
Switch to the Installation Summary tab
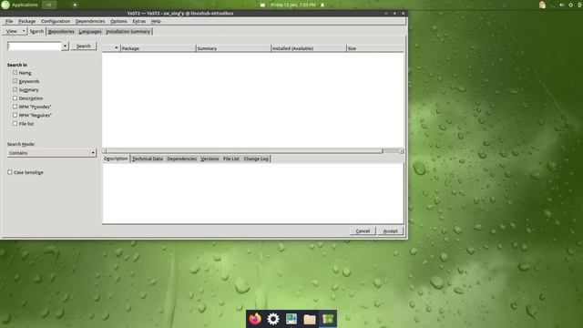click(128, 32)
